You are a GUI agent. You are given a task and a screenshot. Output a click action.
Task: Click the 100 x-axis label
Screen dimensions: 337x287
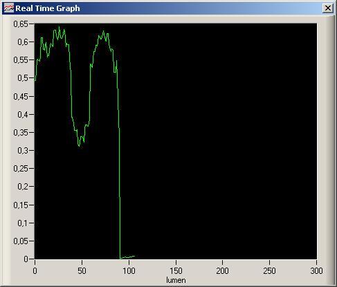coord(129,271)
